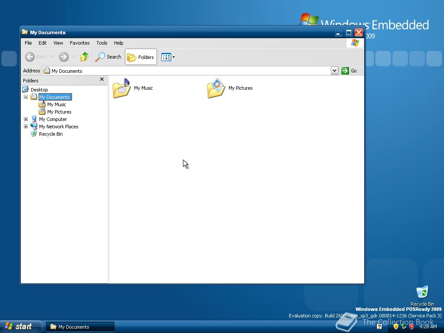Select My Documents in the tree
Viewport: 444px width, 333px height.
[x=55, y=97]
